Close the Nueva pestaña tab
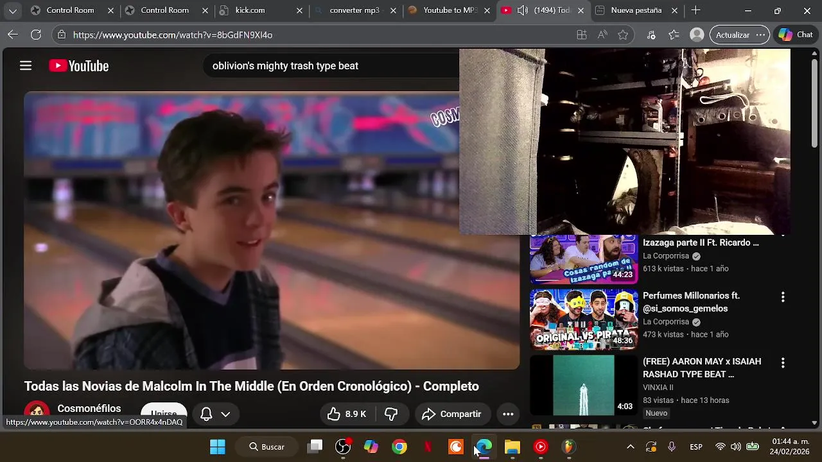Image resolution: width=822 pixels, height=462 pixels. coord(675,10)
